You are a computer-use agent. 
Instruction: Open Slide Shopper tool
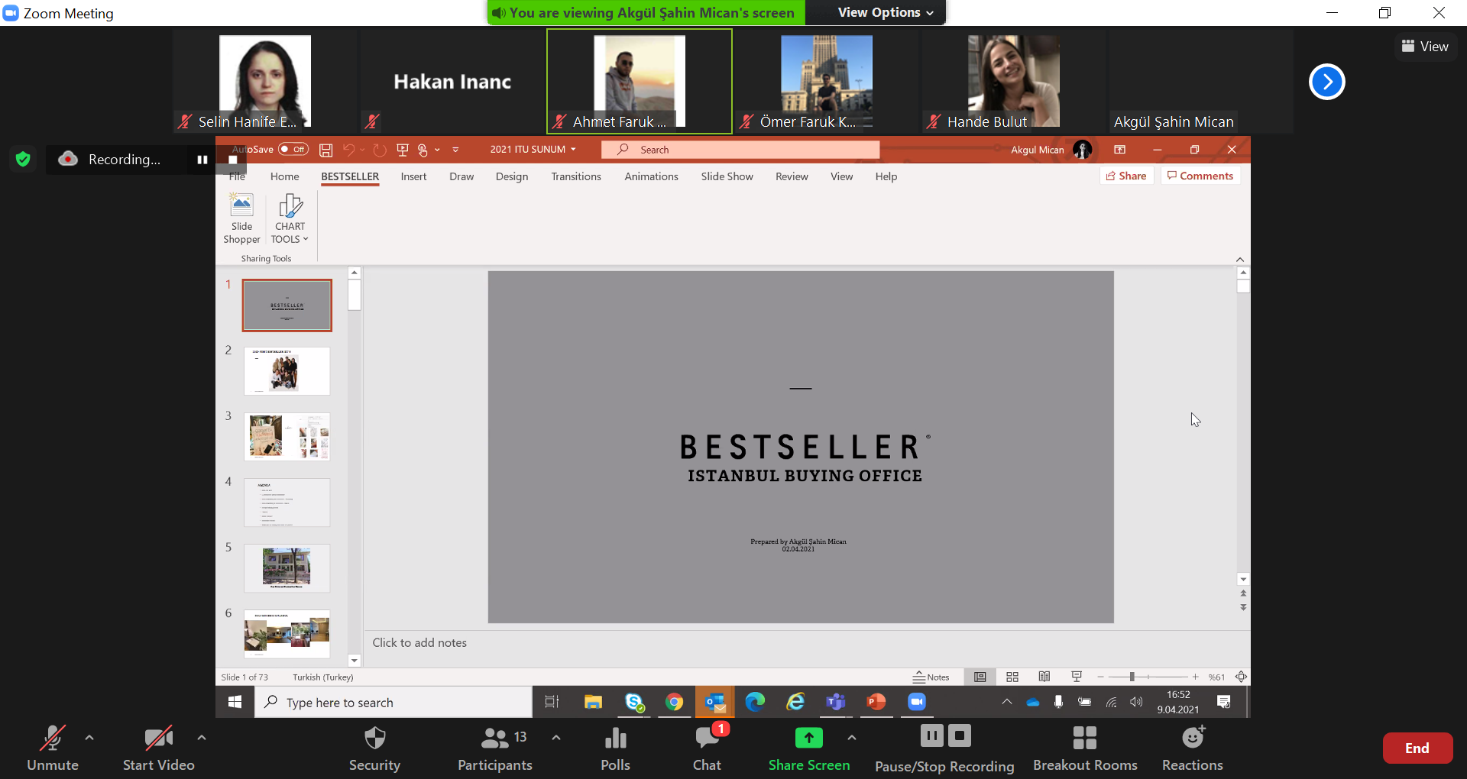(x=241, y=218)
